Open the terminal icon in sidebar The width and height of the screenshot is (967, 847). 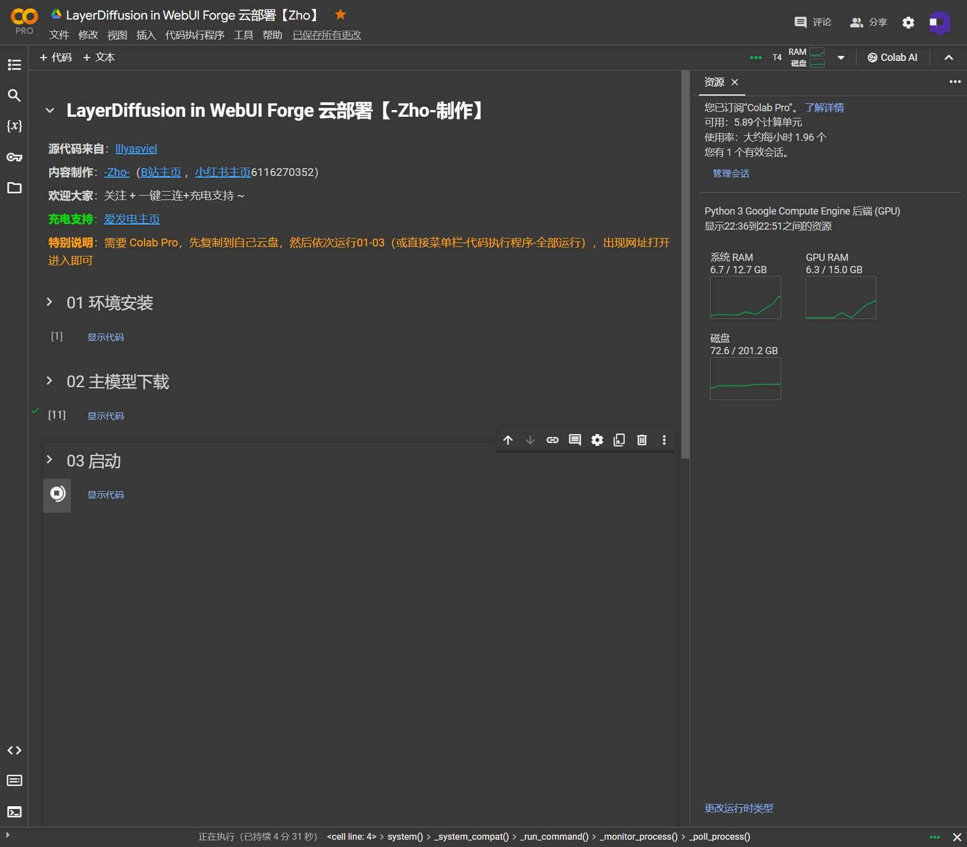coord(15,812)
